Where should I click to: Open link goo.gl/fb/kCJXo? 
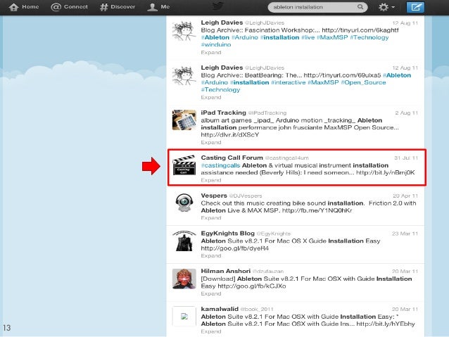[252, 286]
